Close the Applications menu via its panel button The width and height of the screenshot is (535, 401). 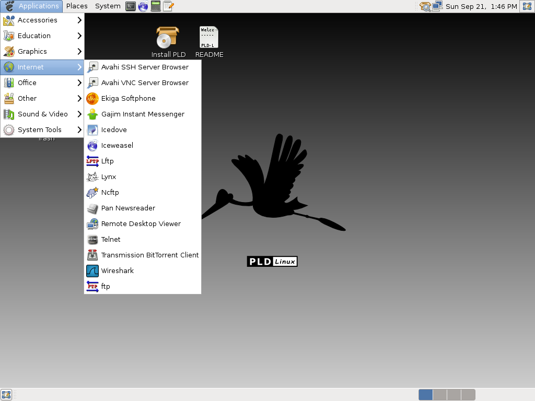tap(32, 6)
